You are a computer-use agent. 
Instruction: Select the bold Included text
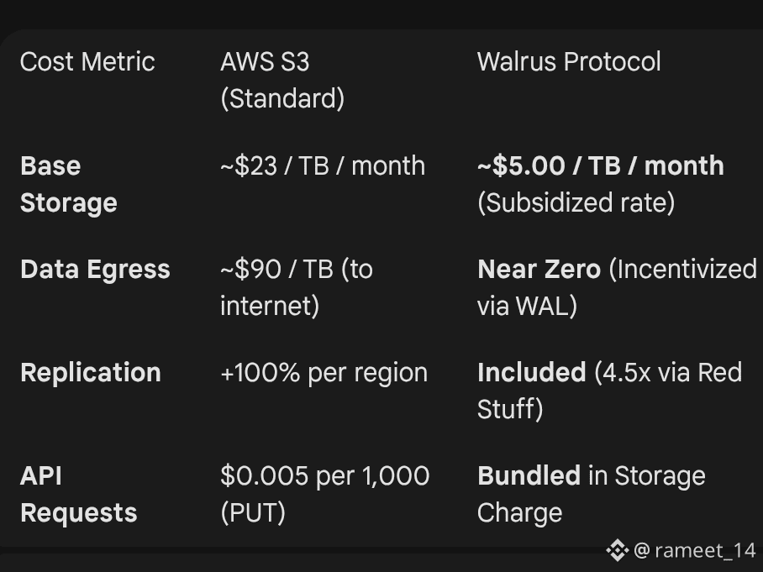[531, 373]
